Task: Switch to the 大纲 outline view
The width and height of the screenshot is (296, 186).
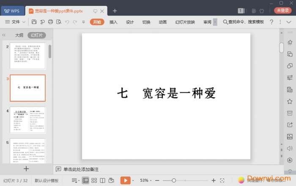Action: (19, 35)
